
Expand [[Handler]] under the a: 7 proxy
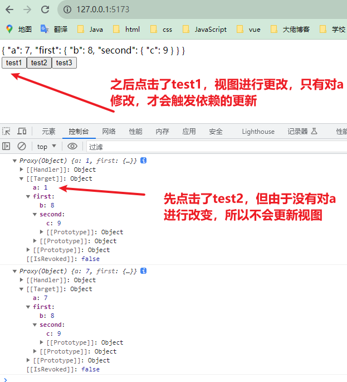[21, 280]
